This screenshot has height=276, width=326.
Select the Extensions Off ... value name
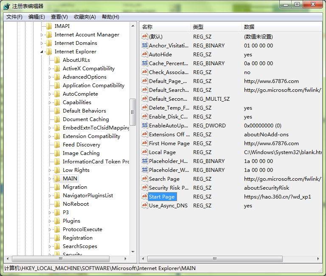pyautogui.click(x=169, y=134)
